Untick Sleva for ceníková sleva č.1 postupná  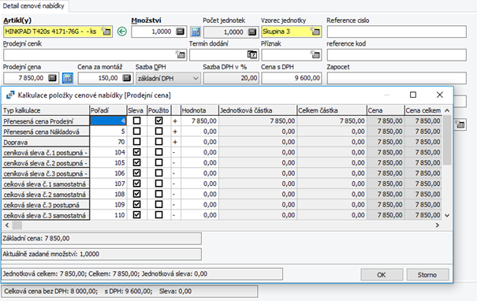(x=137, y=152)
